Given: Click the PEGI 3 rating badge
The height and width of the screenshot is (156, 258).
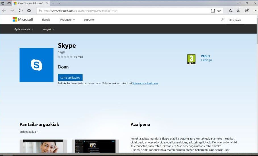Looking at the screenshot, I should point(191,59).
